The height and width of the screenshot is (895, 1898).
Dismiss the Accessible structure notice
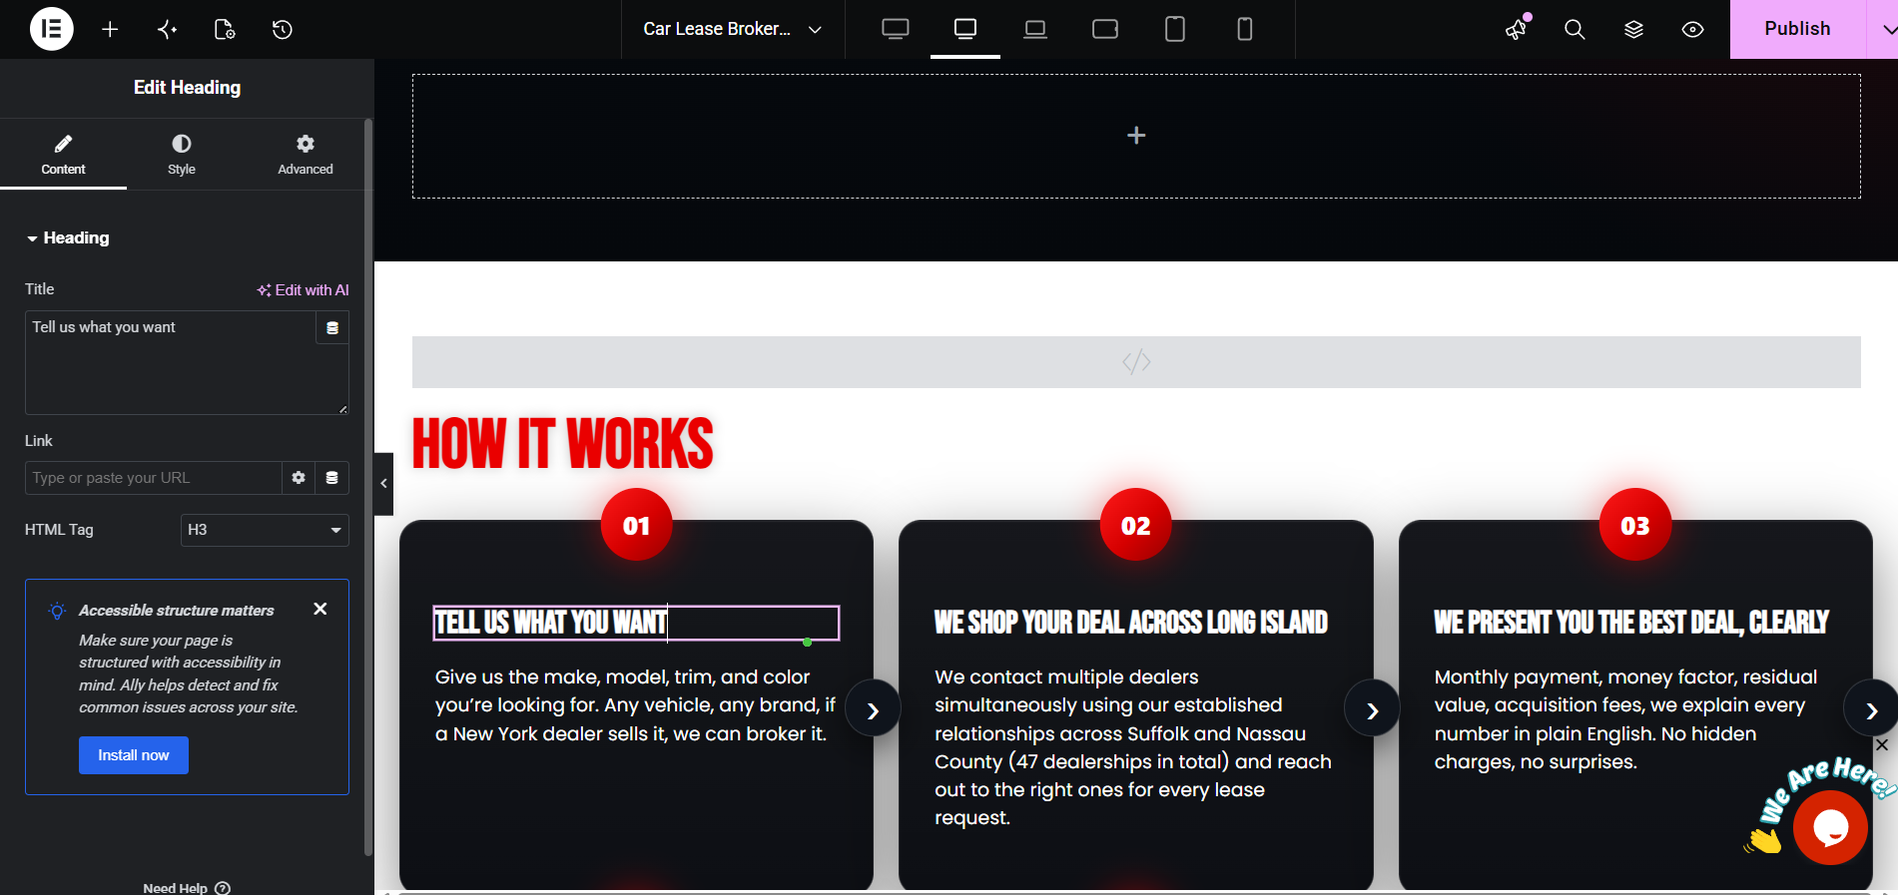[x=320, y=609]
